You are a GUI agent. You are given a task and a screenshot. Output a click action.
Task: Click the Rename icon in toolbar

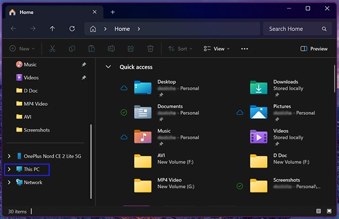click(x=111, y=49)
